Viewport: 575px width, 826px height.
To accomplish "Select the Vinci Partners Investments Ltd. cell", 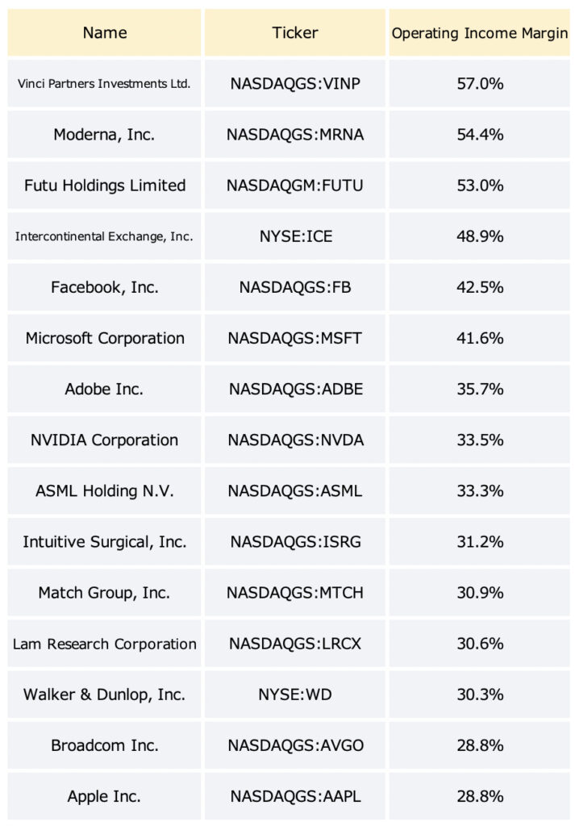I will [x=104, y=84].
